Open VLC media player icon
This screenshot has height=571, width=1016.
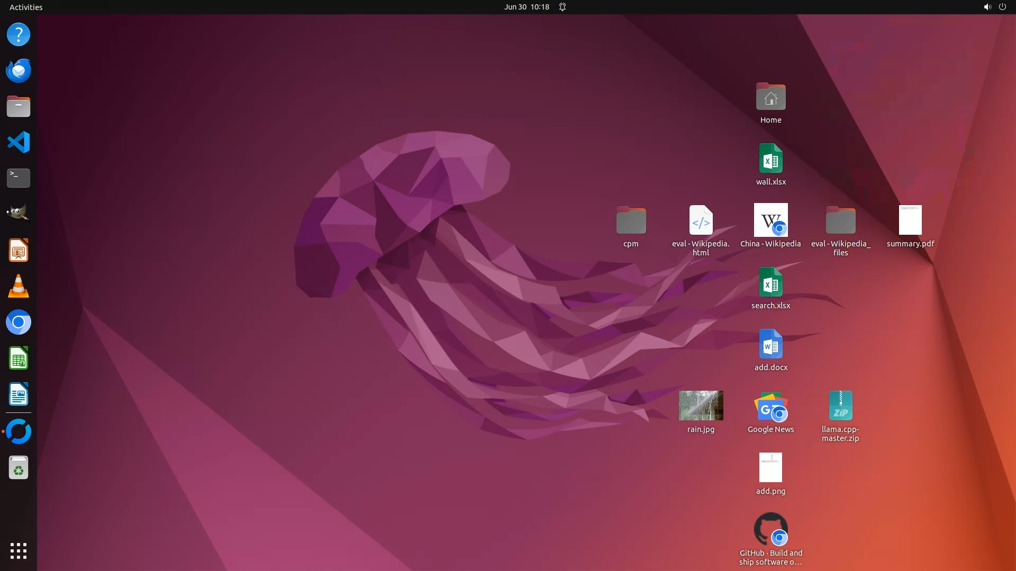click(x=19, y=286)
